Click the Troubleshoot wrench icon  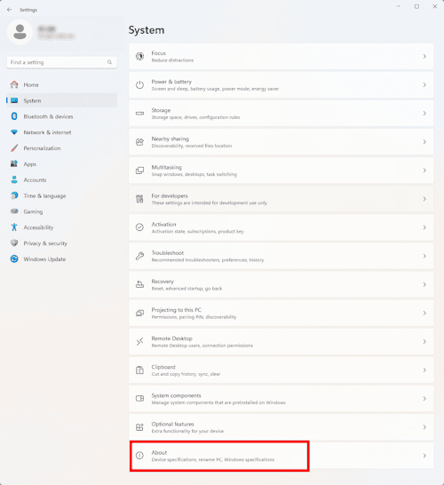(x=139, y=256)
